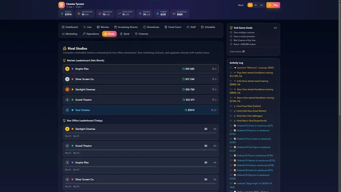
Task: Click the trophy icon beside End Game Goals
Action: [x=231, y=28]
